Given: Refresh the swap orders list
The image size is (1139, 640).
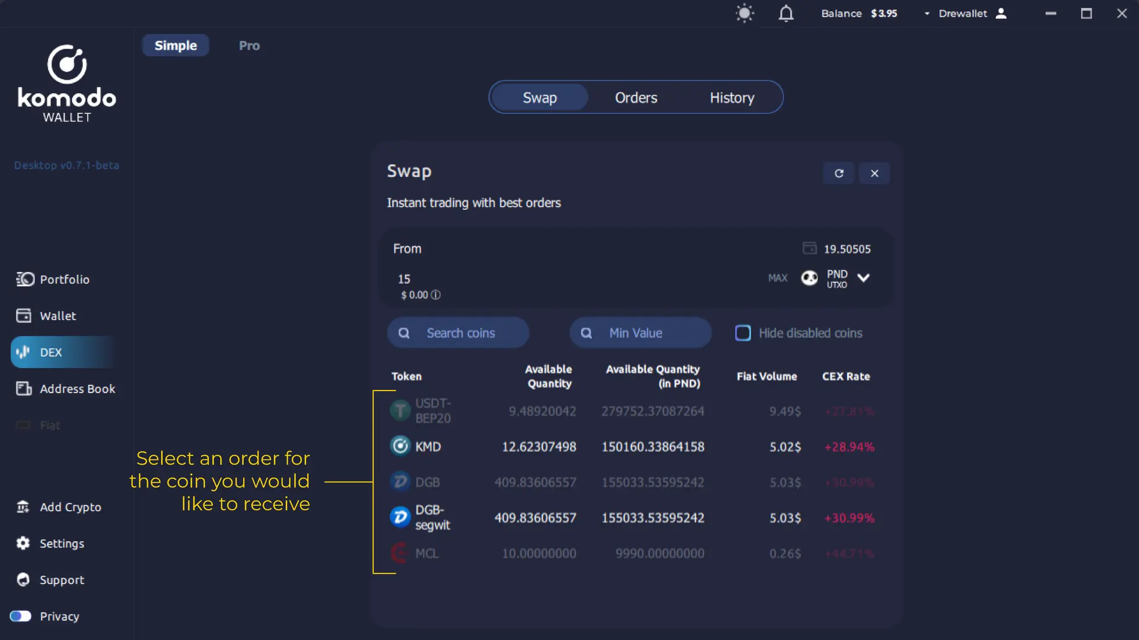Looking at the screenshot, I should pos(839,173).
